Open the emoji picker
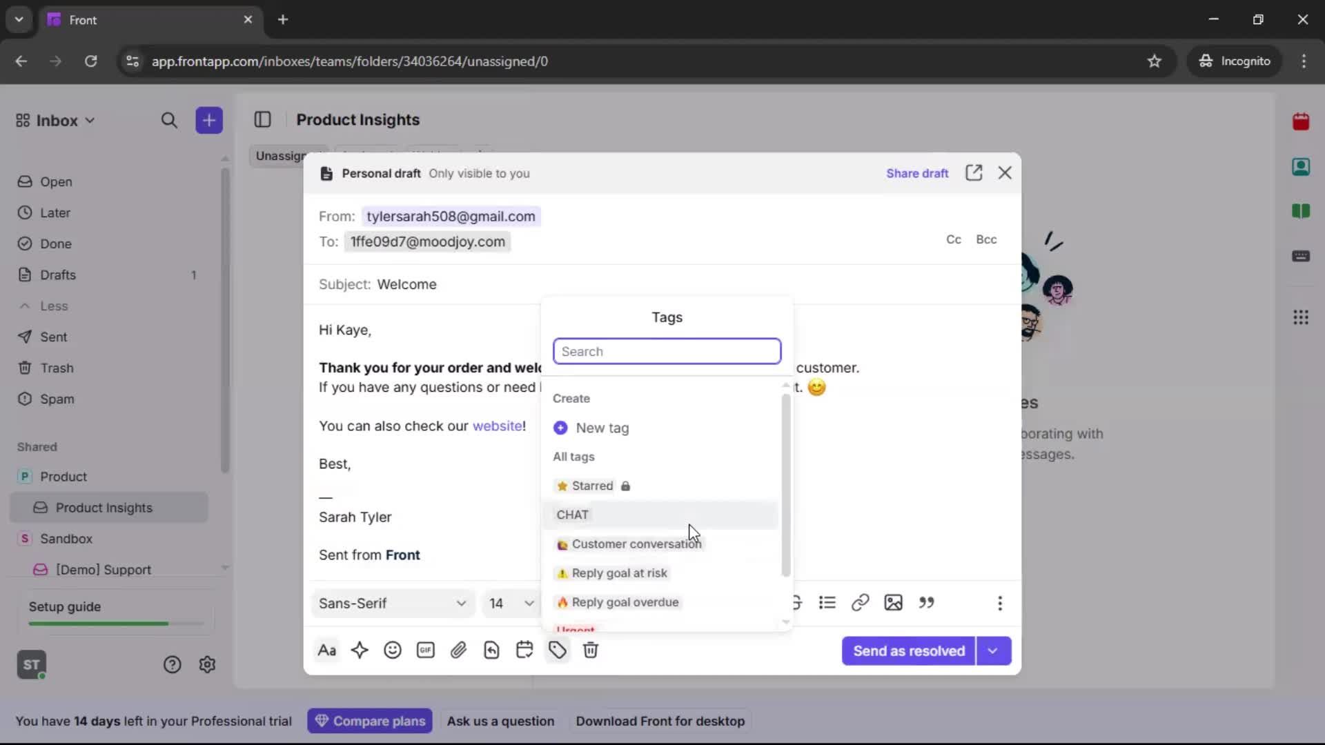The height and width of the screenshot is (745, 1325). [393, 650]
